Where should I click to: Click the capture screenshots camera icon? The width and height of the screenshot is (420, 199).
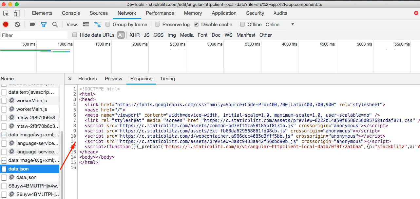click(32, 25)
